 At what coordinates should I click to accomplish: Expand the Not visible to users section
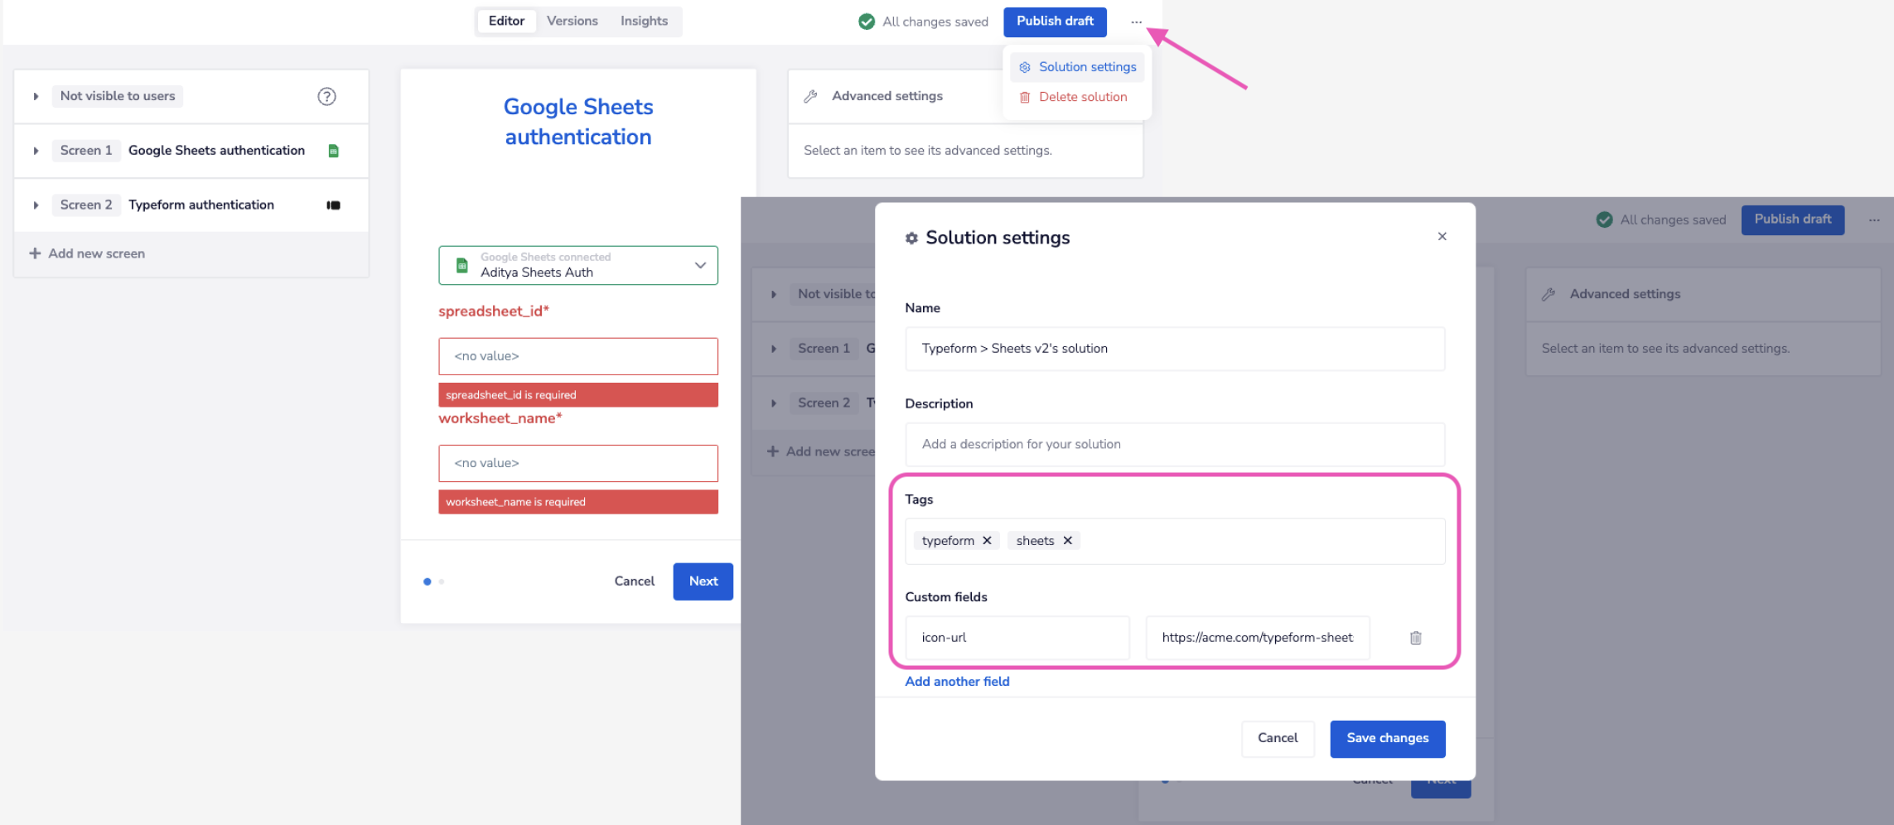(x=36, y=96)
